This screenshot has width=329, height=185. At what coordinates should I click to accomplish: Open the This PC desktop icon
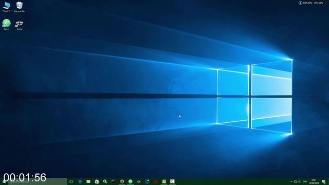click(7, 7)
